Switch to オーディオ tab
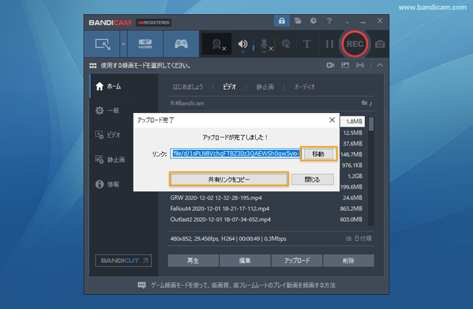The image size is (473, 309). 305,87
